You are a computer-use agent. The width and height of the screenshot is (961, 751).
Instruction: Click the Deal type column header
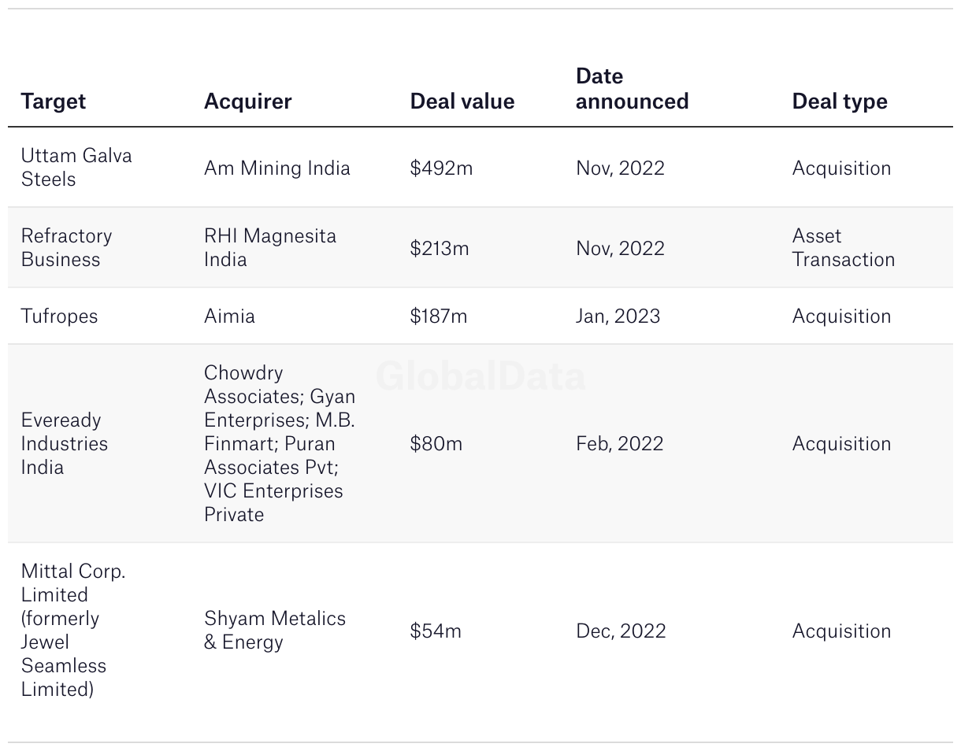point(840,101)
